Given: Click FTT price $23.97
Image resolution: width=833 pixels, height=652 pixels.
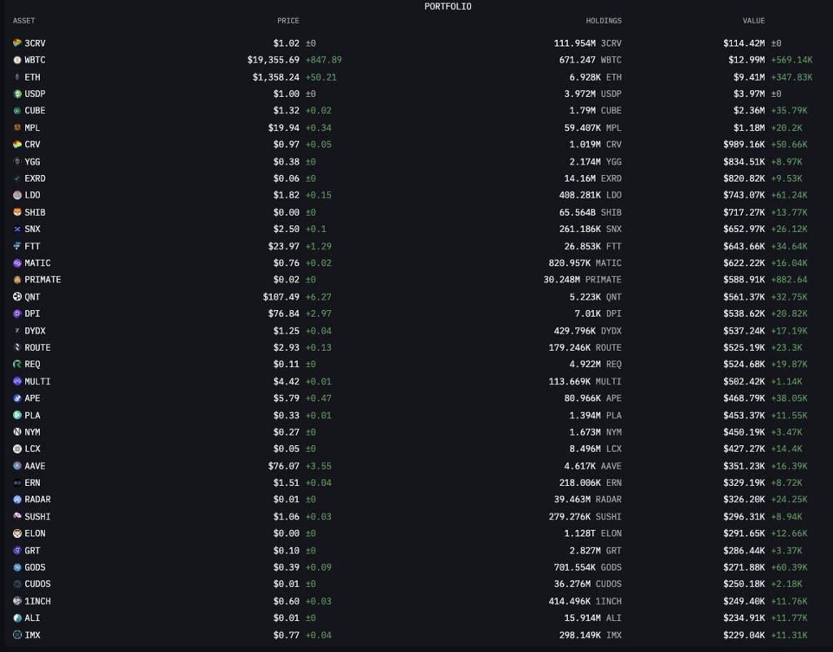Looking at the screenshot, I should click(284, 246).
